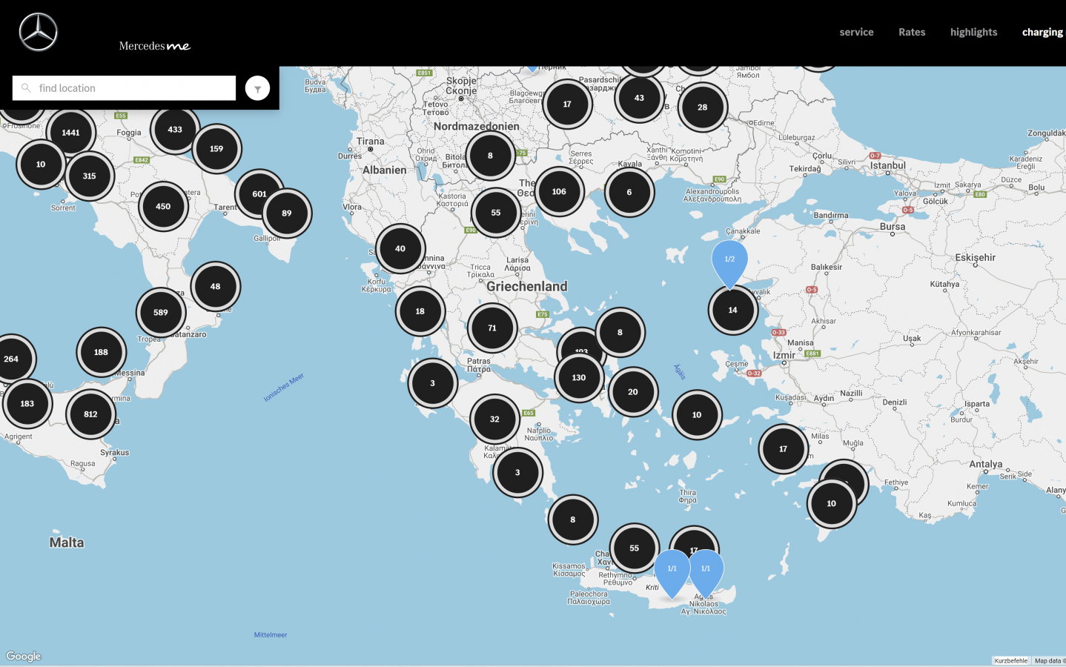Click the 1441 station cluster marker

coord(70,133)
